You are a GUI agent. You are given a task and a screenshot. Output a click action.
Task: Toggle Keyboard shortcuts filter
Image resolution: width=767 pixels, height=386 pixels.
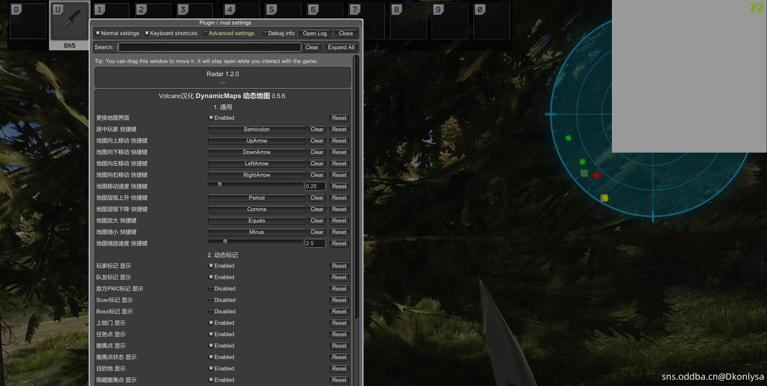coord(171,33)
